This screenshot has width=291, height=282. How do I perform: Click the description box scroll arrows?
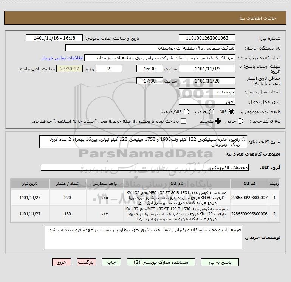coord(244,139)
